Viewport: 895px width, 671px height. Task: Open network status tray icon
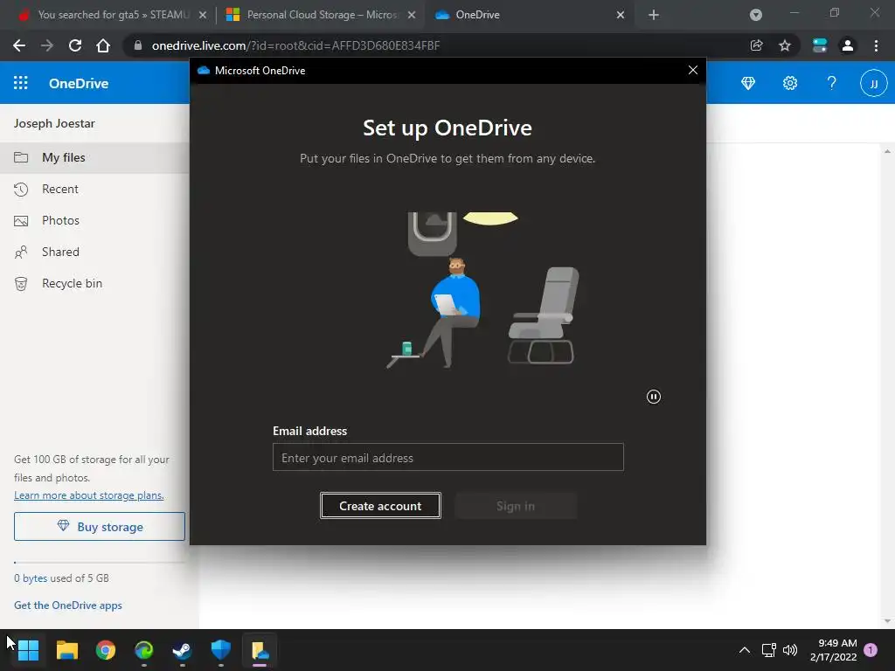pyautogui.click(x=768, y=650)
